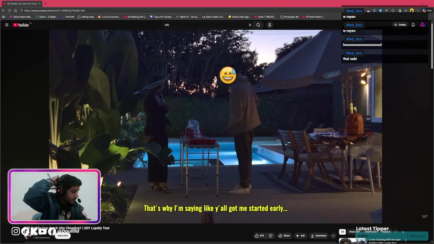Download the video with Download button

coord(319,236)
